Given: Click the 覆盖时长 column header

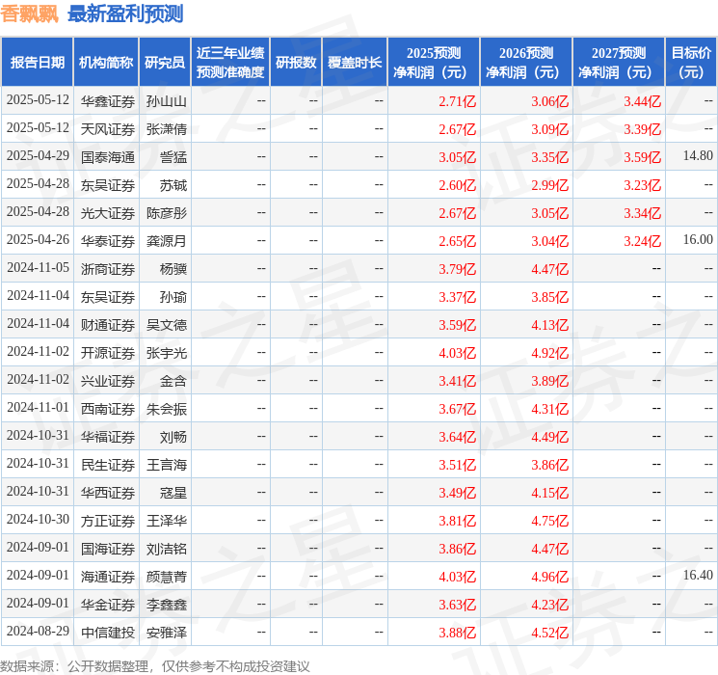Looking at the screenshot, I should pos(355,63).
